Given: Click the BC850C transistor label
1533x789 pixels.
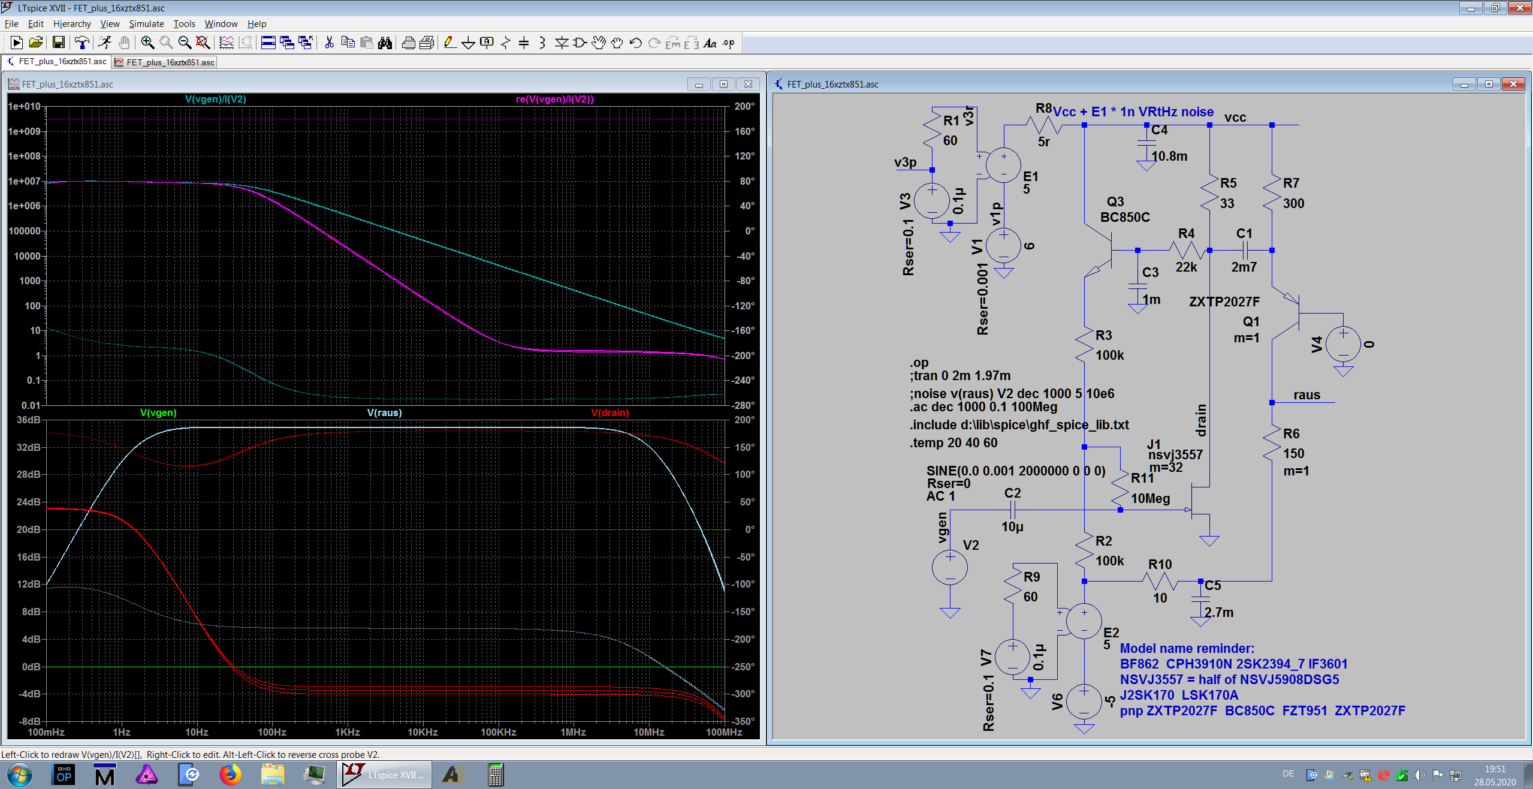Looking at the screenshot, I should click(1125, 217).
